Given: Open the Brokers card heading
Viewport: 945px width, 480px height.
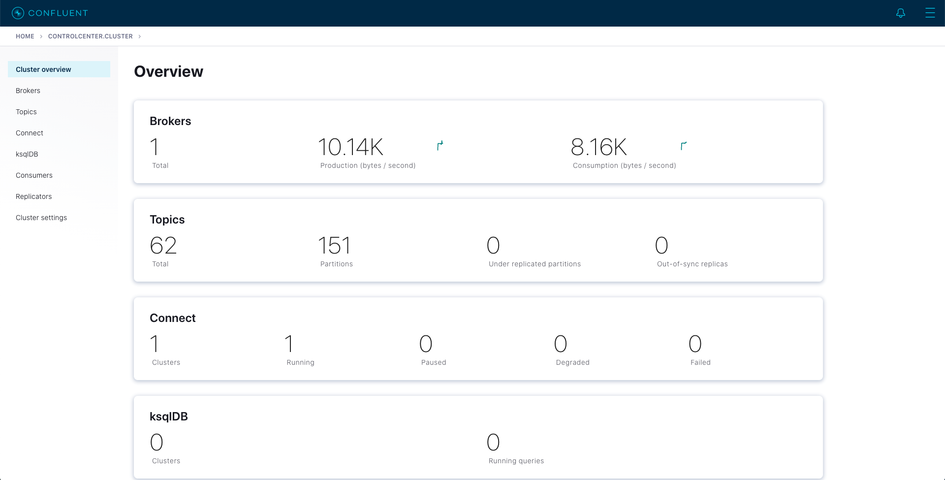Looking at the screenshot, I should click(170, 121).
